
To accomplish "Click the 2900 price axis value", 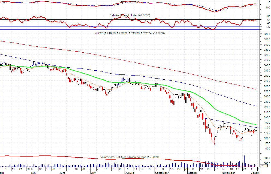I will (267, 70).
